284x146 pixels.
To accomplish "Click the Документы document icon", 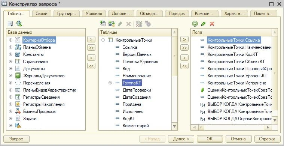I will (18, 68).
